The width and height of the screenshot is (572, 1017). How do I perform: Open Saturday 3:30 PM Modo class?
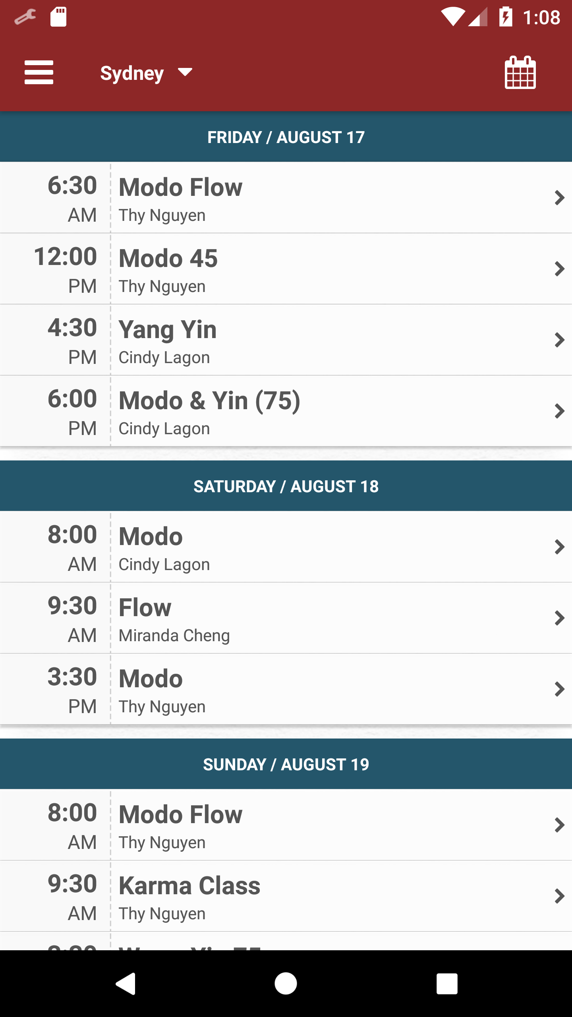click(286, 689)
